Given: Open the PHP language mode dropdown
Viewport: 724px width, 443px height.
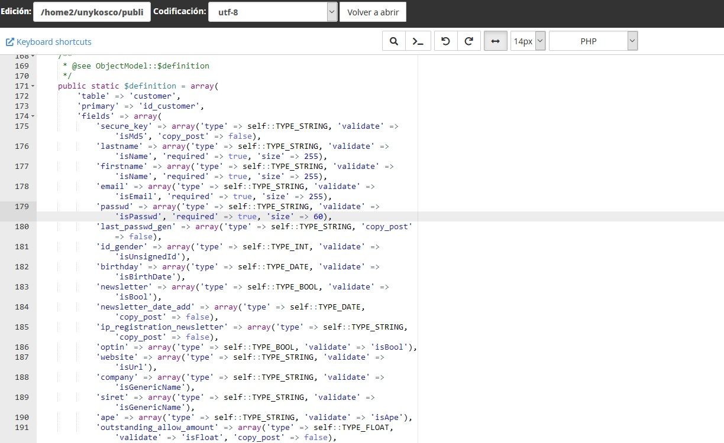Looking at the screenshot, I should 593,41.
